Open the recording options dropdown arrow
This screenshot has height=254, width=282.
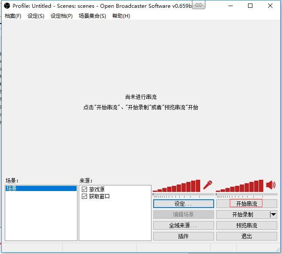(x=273, y=214)
